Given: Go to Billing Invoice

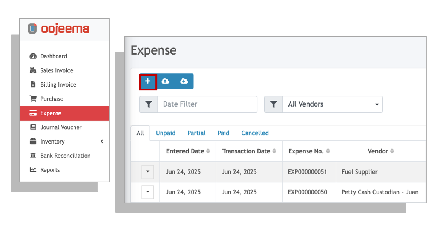Looking at the screenshot, I should click(58, 85).
